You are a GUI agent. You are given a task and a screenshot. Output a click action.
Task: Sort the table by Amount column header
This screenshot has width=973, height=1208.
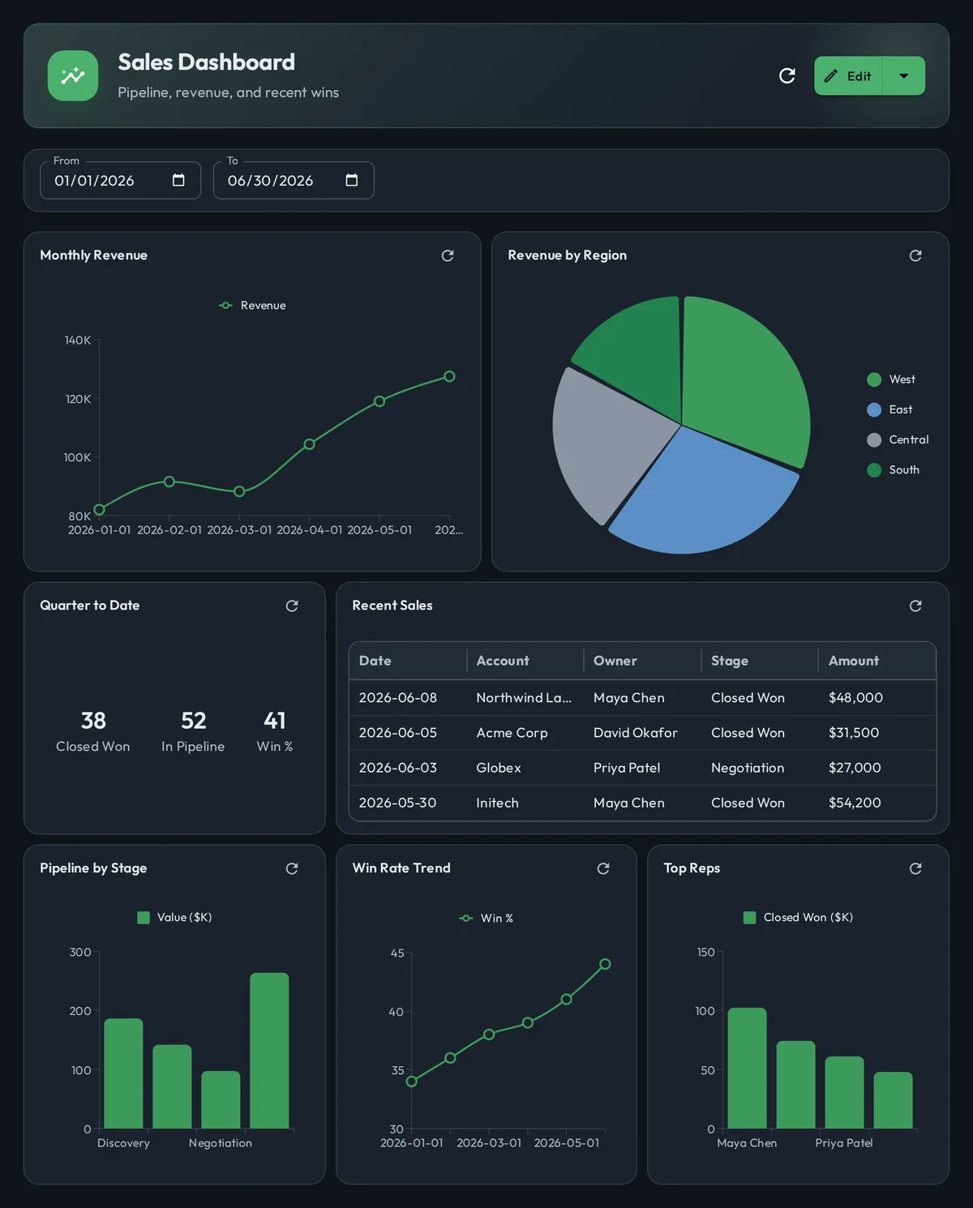tap(877, 661)
